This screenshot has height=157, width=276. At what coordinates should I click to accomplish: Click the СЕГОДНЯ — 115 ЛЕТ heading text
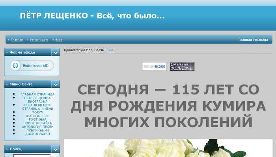click(x=168, y=106)
